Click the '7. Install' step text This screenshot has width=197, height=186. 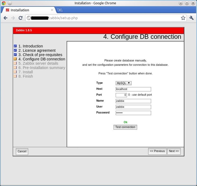[x=25, y=72]
